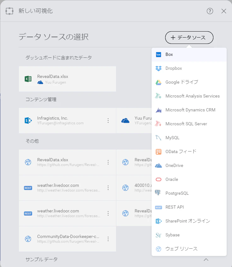Click the SharePoint オンライン icon in menu
Image resolution: width=232 pixels, height=267 pixels.
coord(159,221)
